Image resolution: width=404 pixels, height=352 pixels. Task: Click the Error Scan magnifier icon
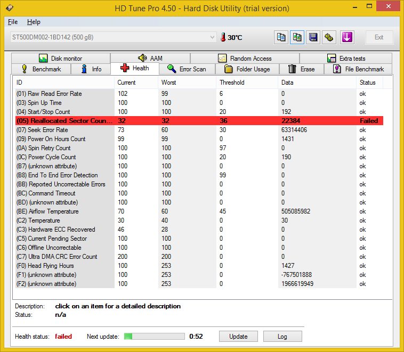(x=171, y=69)
